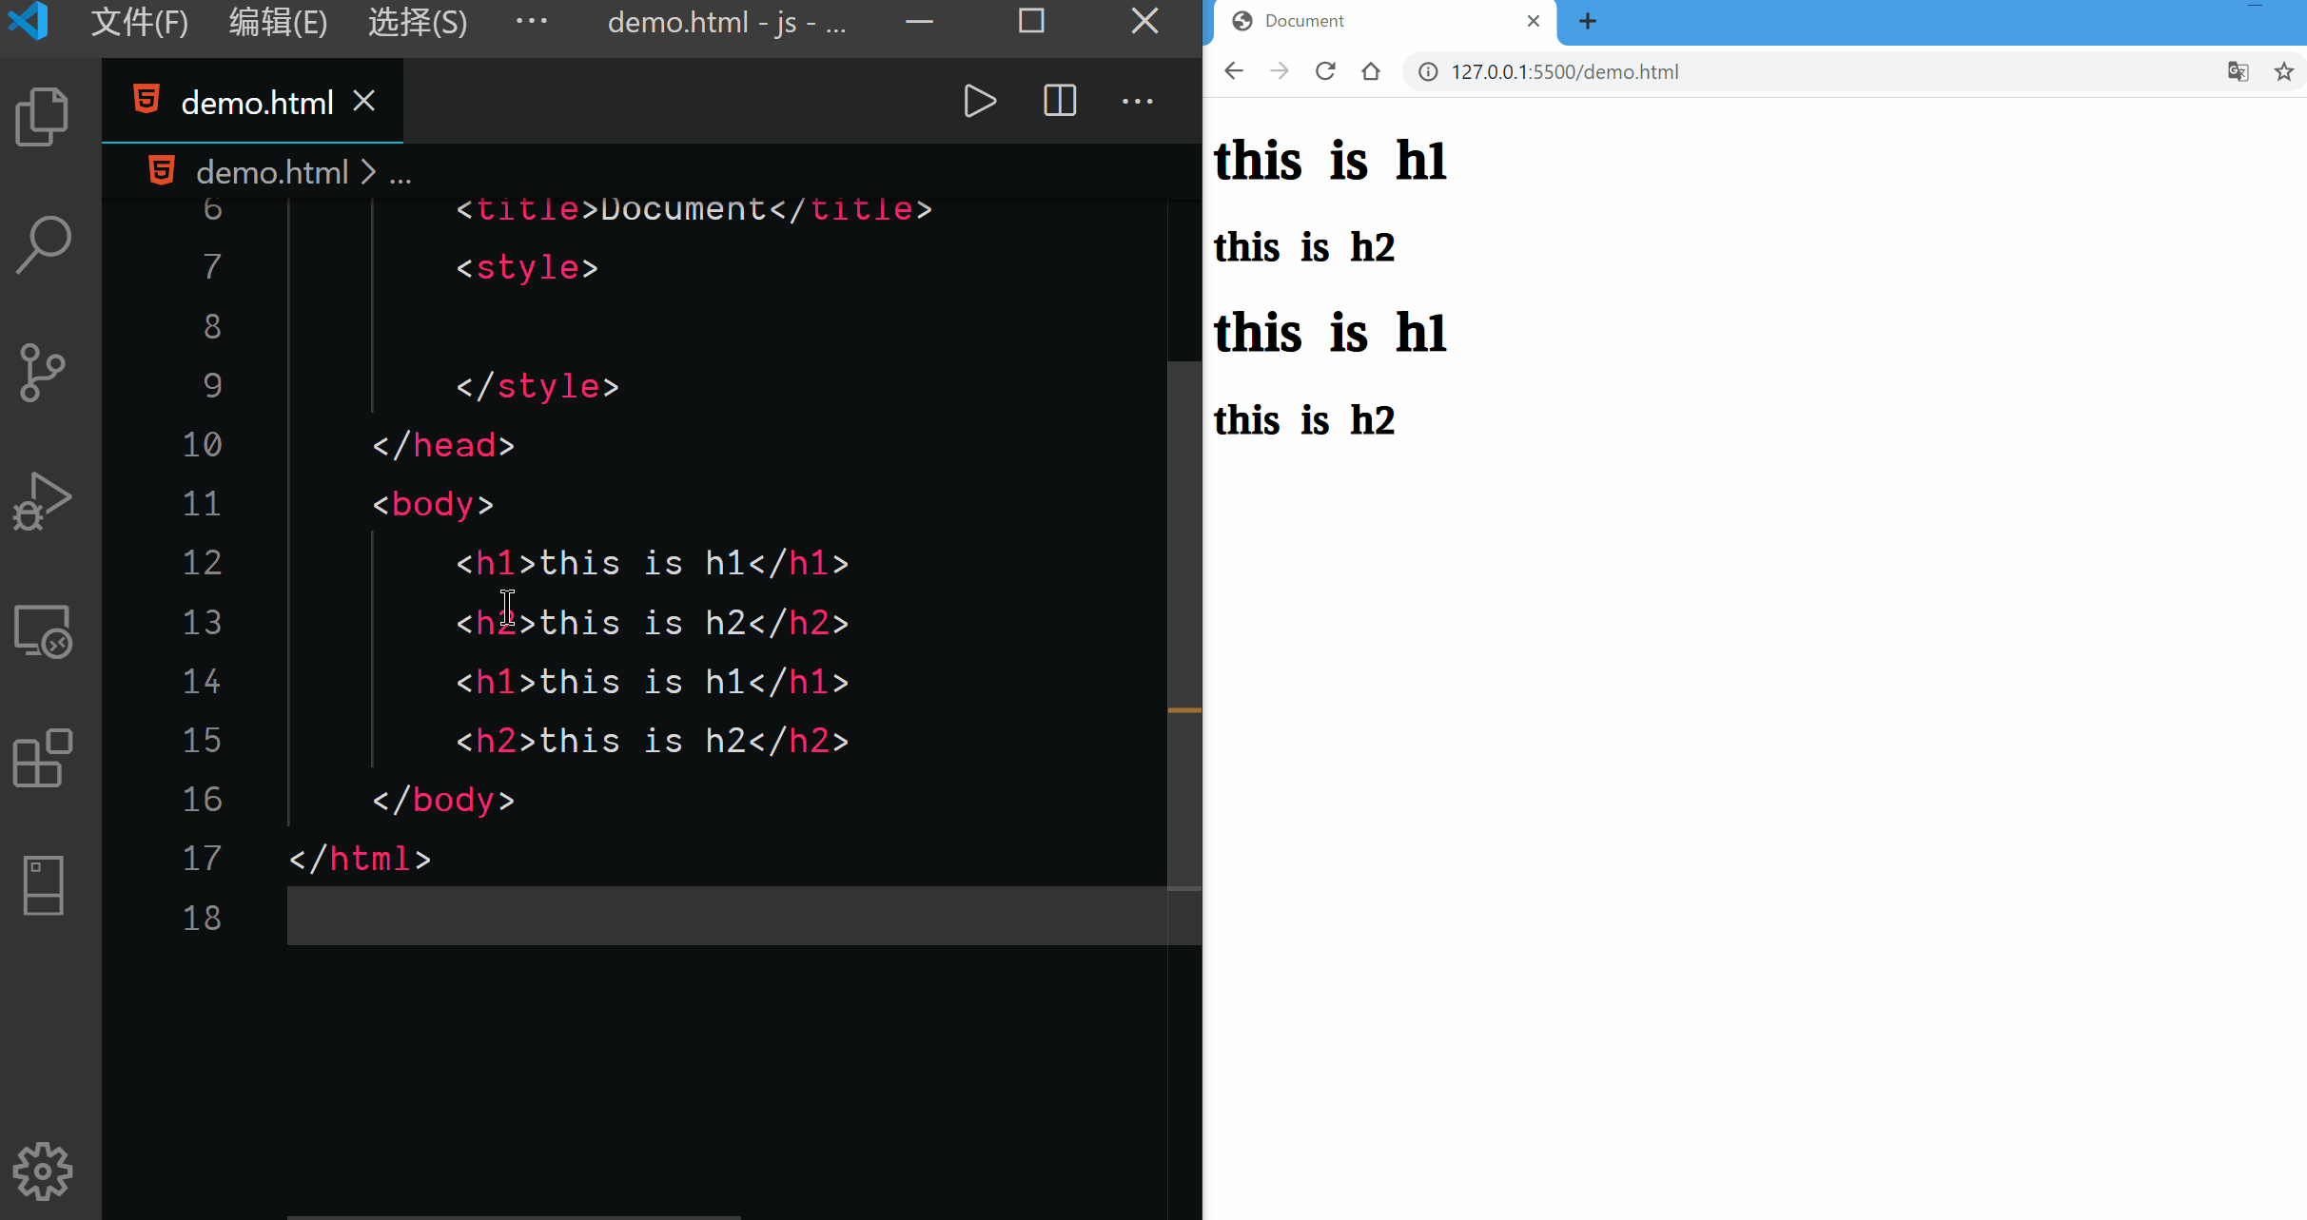Open a new browser tab
The image size is (2307, 1220).
point(1587,21)
